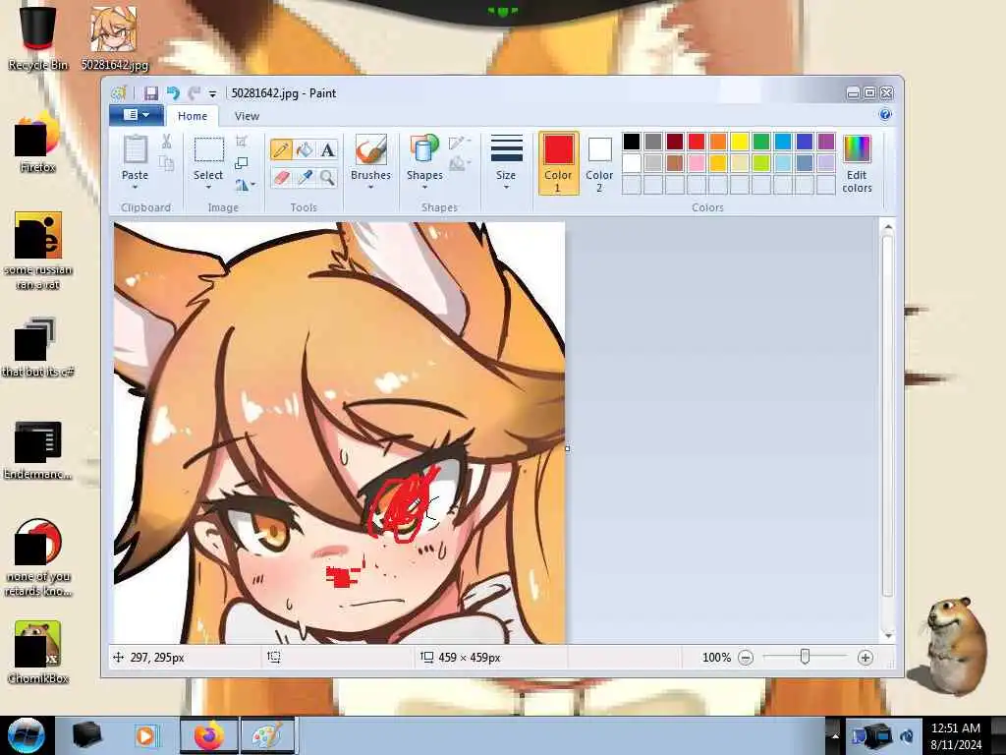This screenshot has width=1006, height=755.
Task: Click the vertical scrollbar up arrow
Action: [888, 227]
